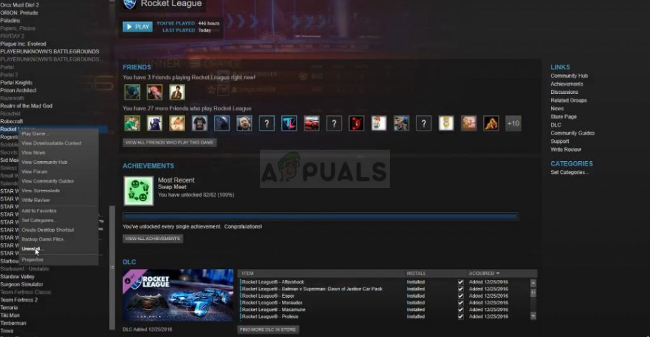The height and width of the screenshot is (337, 650).
Task: Open the Store Page link
Action: coord(564,117)
